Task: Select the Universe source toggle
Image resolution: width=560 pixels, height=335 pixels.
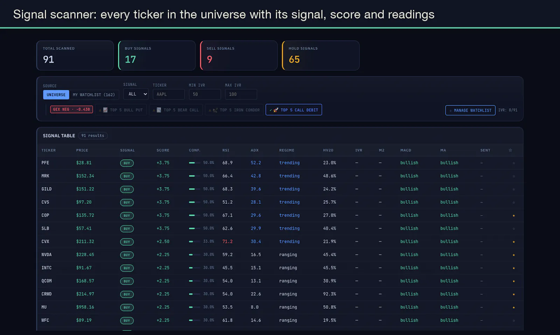Action: click(x=56, y=95)
